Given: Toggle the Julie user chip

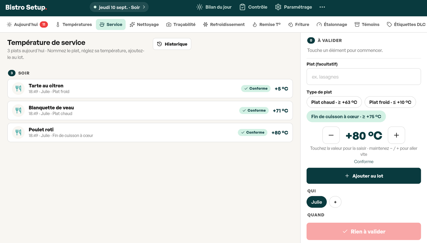Looking at the screenshot, I should pos(317,202).
